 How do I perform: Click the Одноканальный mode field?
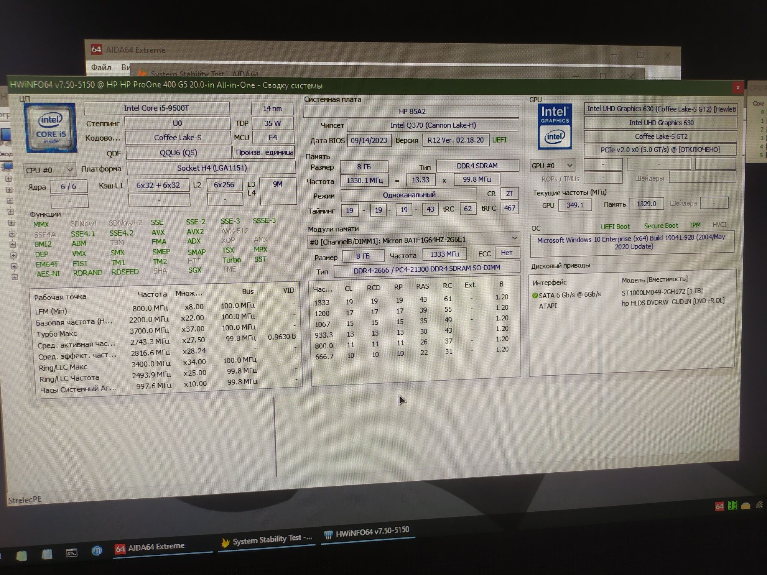[409, 195]
